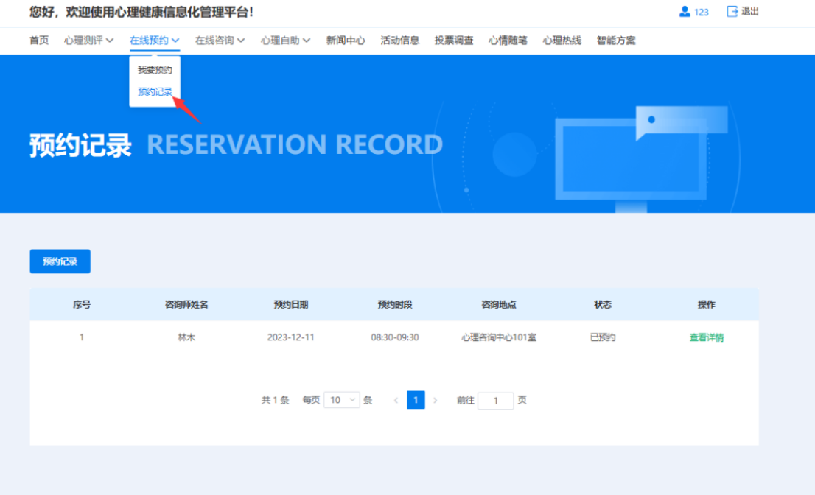Image resolution: width=815 pixels, height=495 pixels.
Task: Open the 每页 10 条 page-size selector
Action: coord(341,400)
